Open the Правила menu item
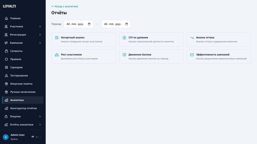 coord(23,59)
